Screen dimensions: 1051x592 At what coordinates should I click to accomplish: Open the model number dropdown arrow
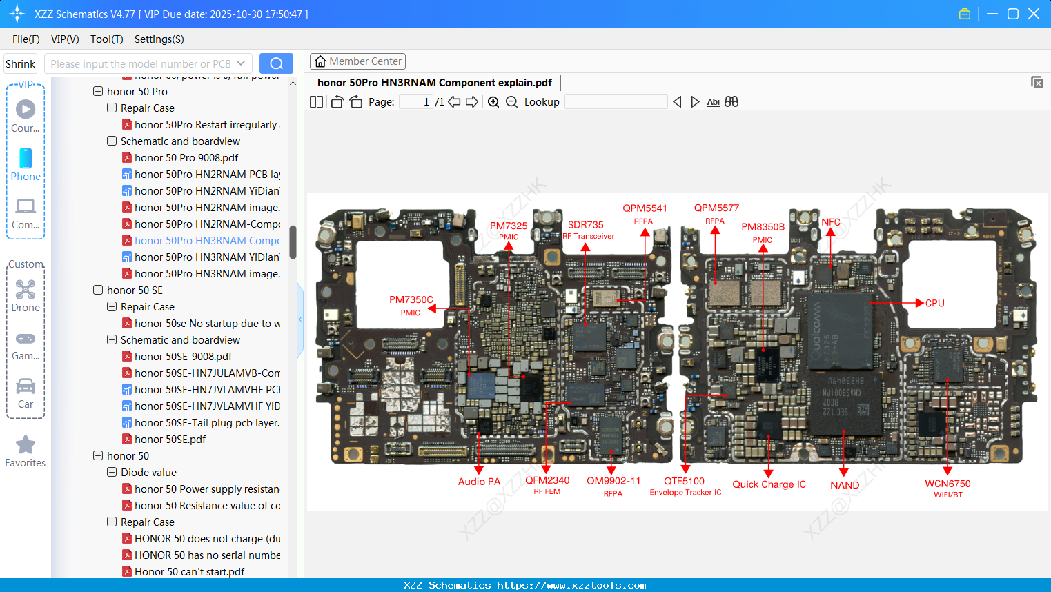pos(241,63)
